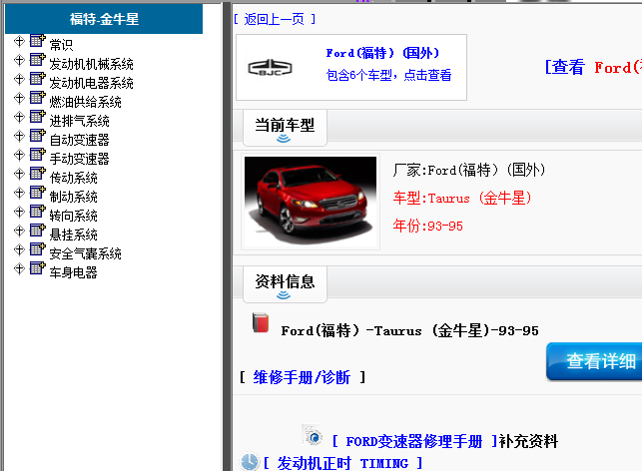642x471 pixels.
Task: Open FORD变速器修理手册 link
Action: (414, 441)
